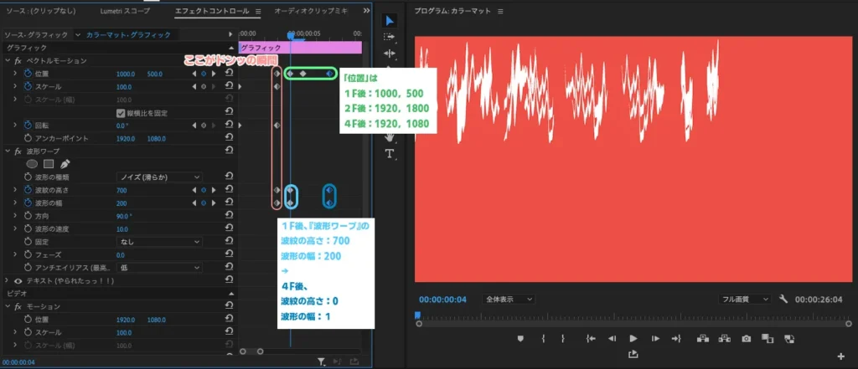858x369 pixels.
Task: Add a marker in Program monitor
Action: (520, 338)
